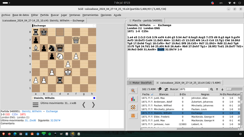This screenshot has width=244, height=137.
Task: Open the Ventanas menu
Action: 75,15
